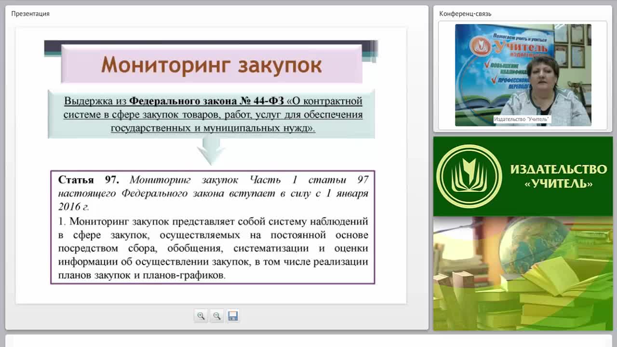Click the Мониторинг закупок slide heading
The height and width of the screenshot is (347, 617).
212,65
